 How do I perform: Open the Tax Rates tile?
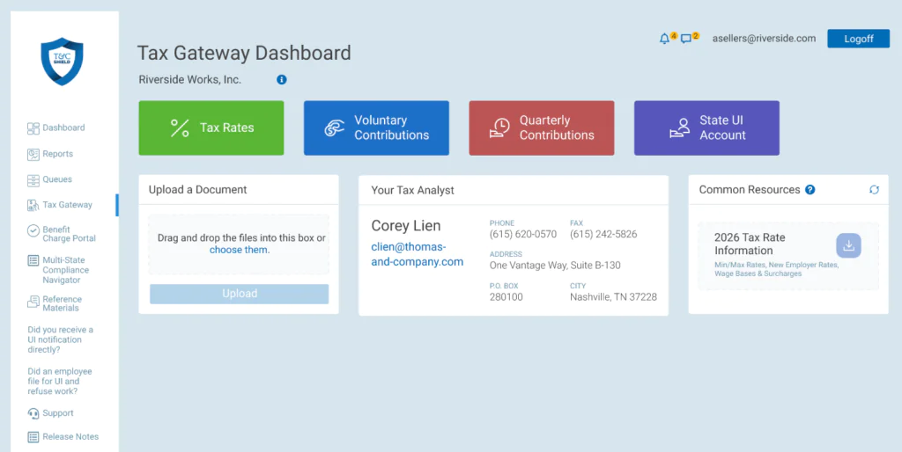pyautogui.click(x=211, y=128)
